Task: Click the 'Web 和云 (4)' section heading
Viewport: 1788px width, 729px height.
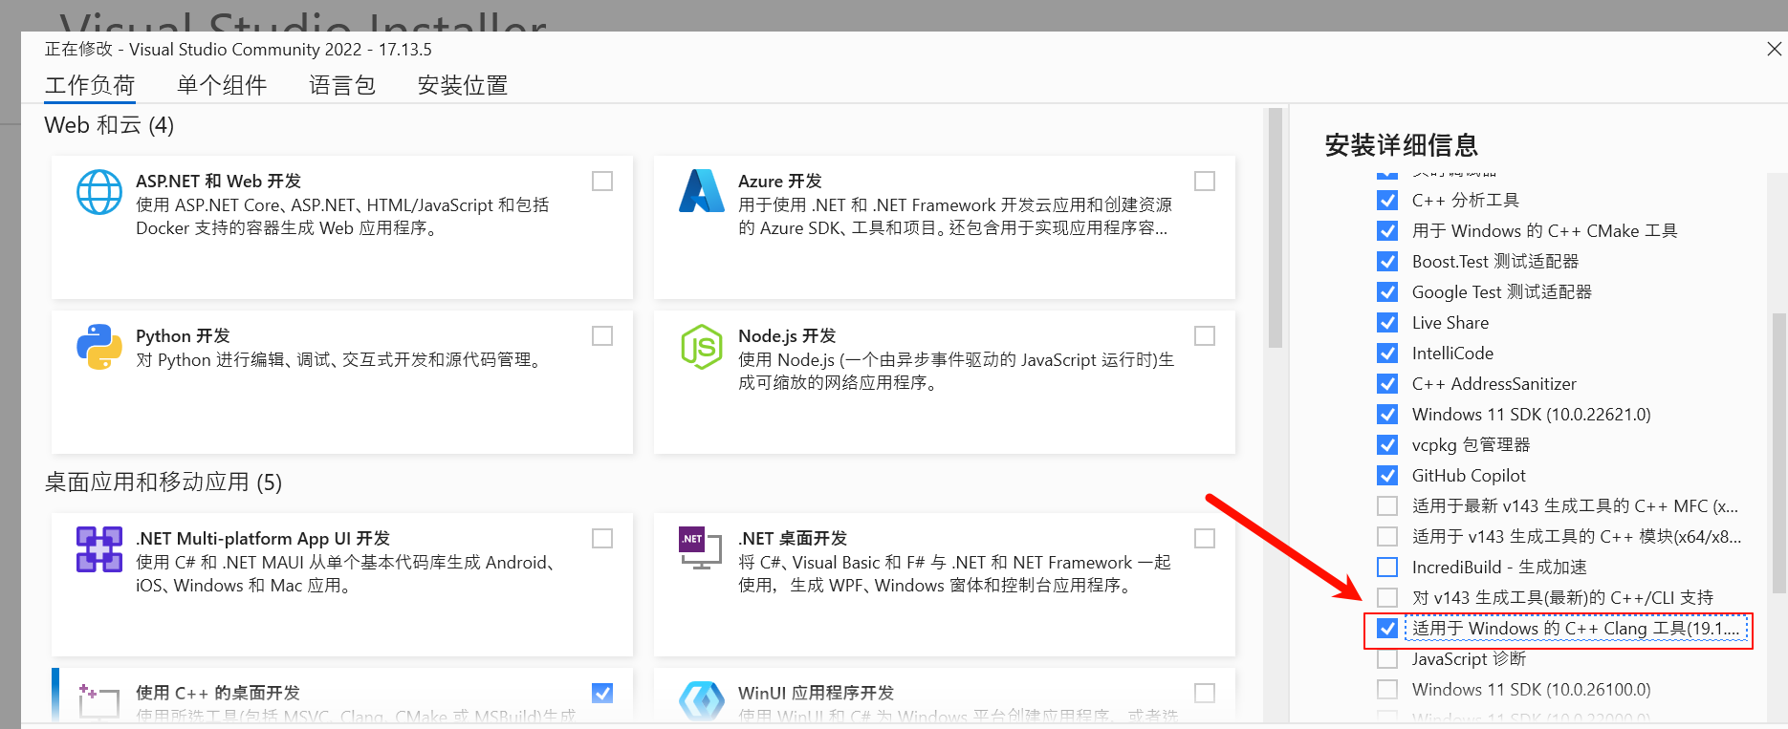Action: 109,125
